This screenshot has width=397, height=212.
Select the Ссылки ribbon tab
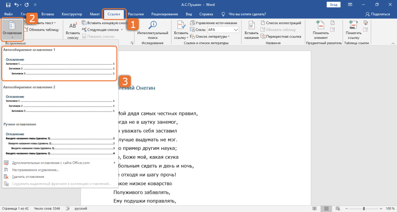click(114, 14)
